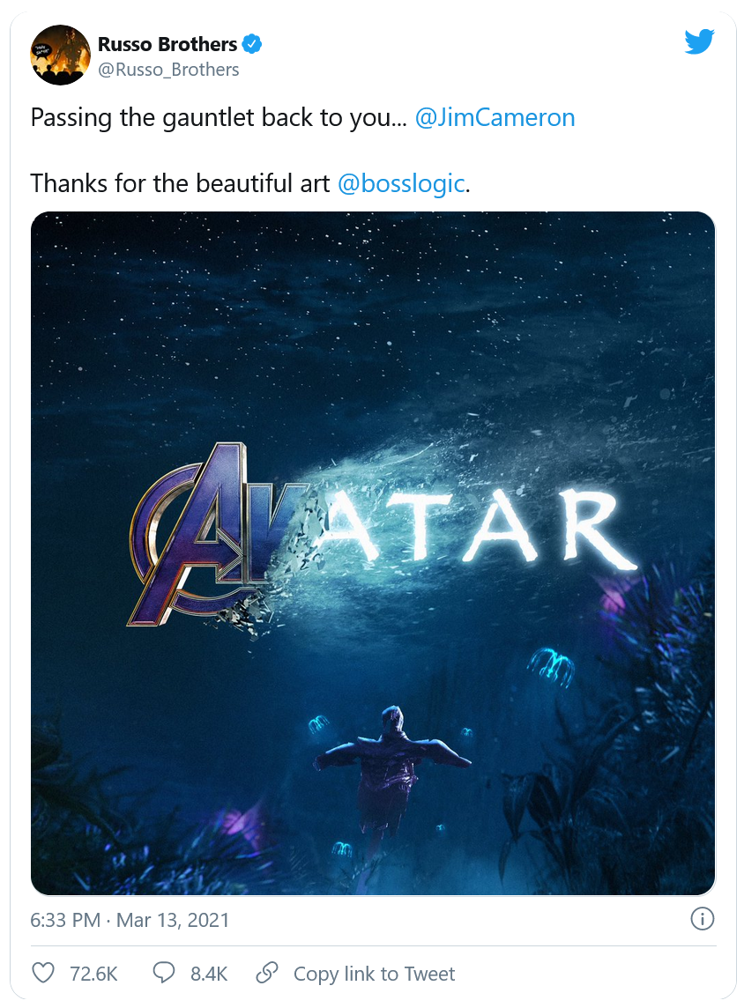Open the Twitter info circle icon
This screenshot has height=1008, width=744.
[702, 919]
